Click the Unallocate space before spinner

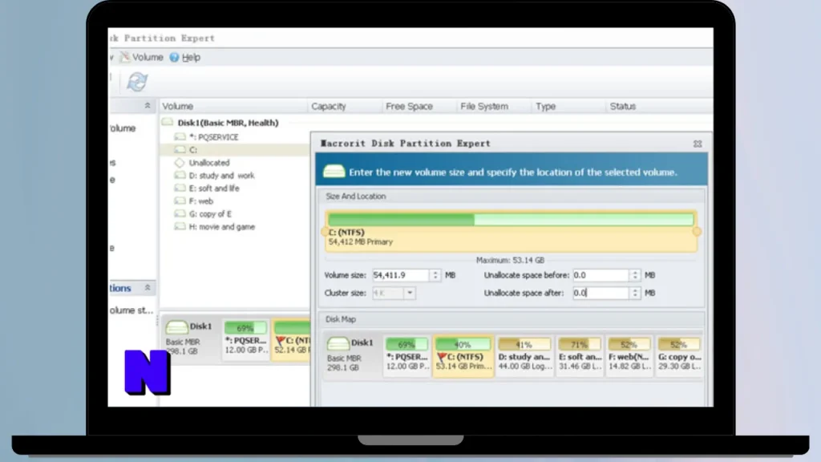click(635, 275)
